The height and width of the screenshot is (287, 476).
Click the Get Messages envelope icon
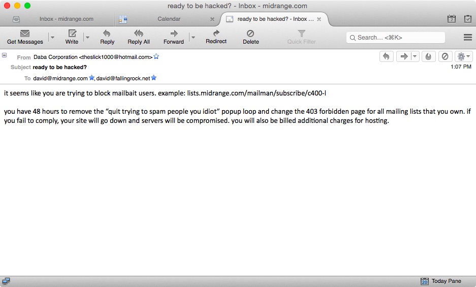coord(24,34)
